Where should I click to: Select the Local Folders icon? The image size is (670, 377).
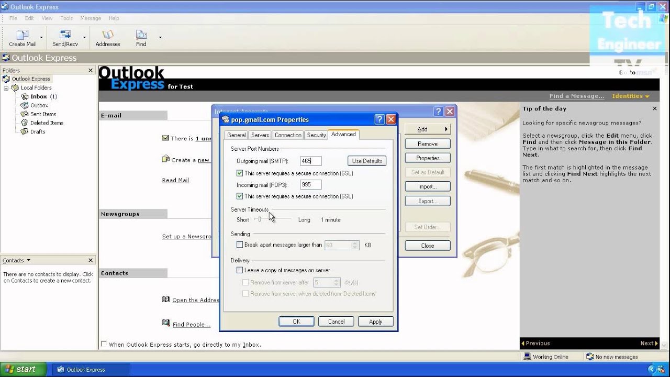(15, 88)
